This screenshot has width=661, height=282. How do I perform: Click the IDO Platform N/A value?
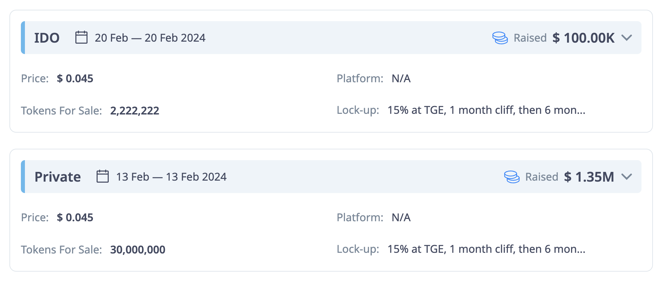(401, 79)
